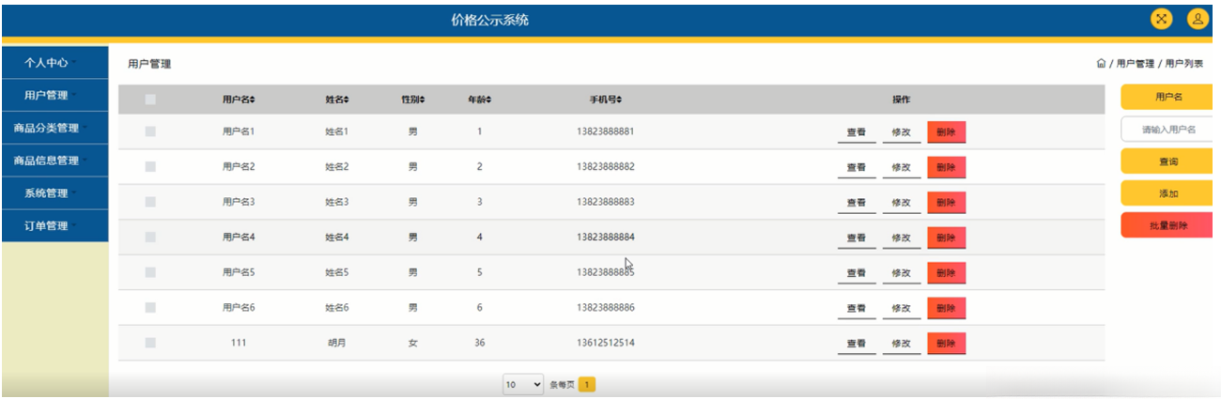Click 用户管理 link in breadcrumb
The width and height of the screenshot is (1221, 399).
click(x=1135, y=64)
